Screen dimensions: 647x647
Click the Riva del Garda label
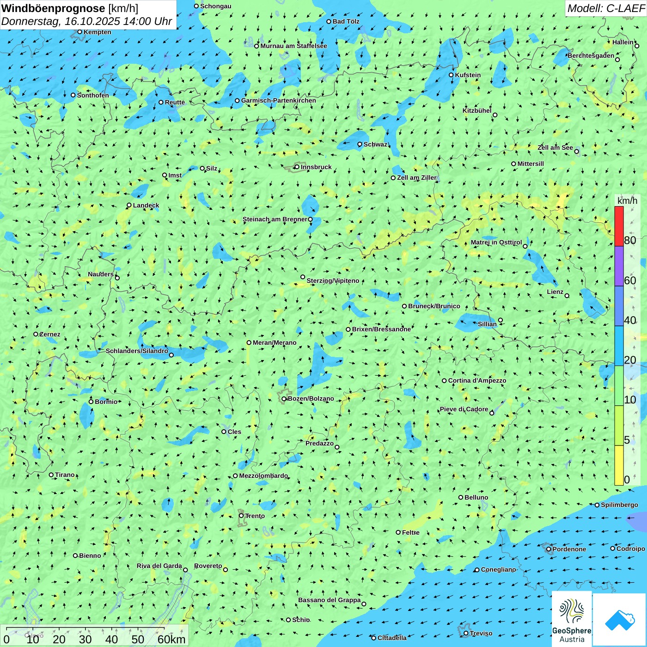pos(159,566)
